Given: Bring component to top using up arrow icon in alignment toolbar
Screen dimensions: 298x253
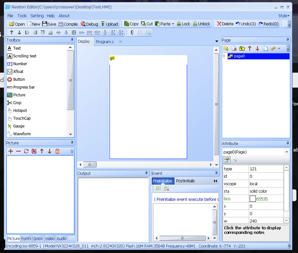Looking at the screenshot, I should click(12, 32).
